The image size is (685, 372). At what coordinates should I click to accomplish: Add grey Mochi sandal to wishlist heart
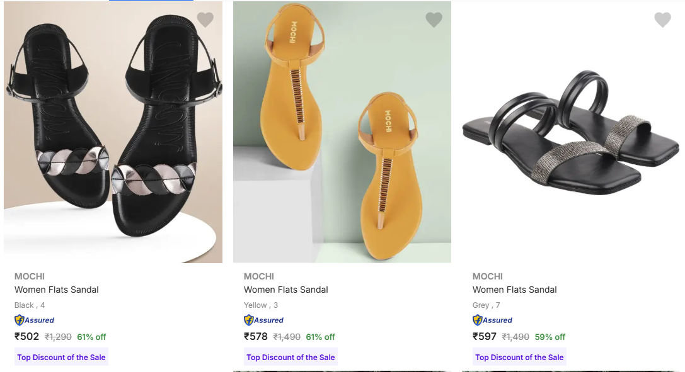[662, 20]
